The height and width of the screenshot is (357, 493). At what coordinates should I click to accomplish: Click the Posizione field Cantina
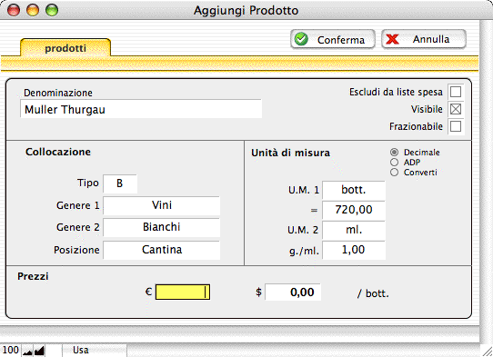pos(161,250)
